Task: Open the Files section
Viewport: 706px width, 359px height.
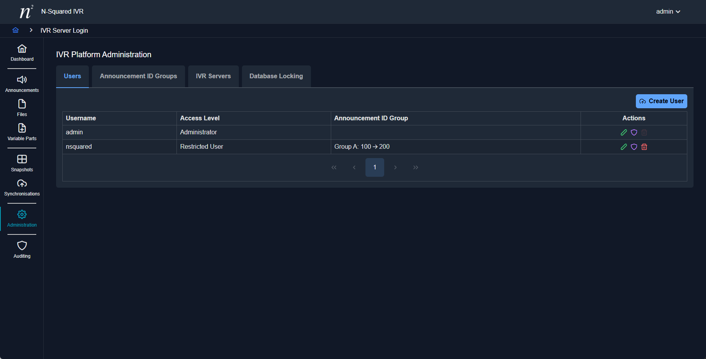Action: point(22,108)
